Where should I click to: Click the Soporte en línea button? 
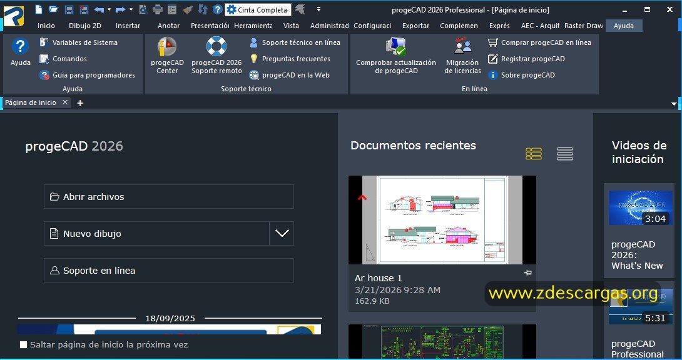(x=169, y=271)
